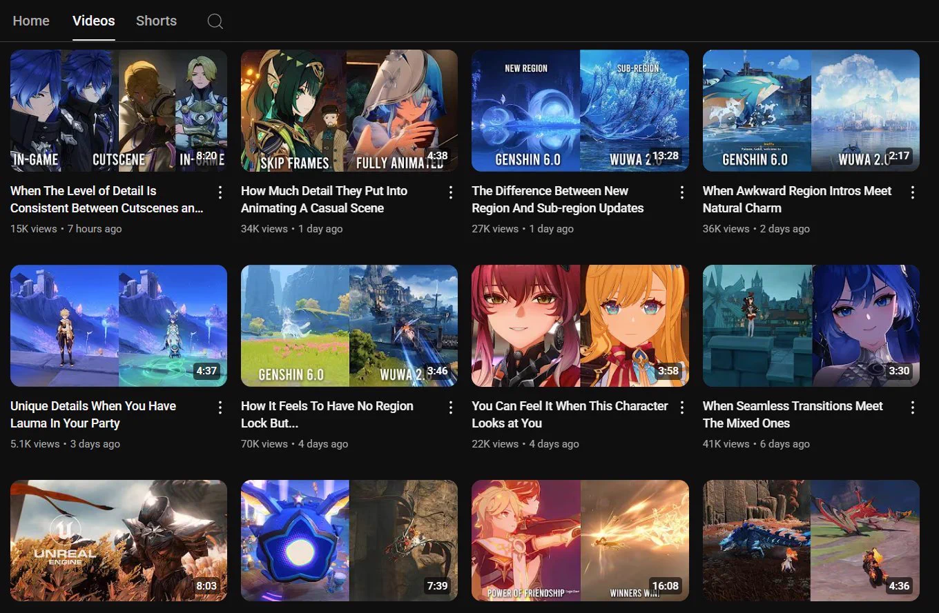Play the 16:08 Power of Friendship thumbnail
The height and width of the screenshot is (613, 939).
(x=580, y=541)
